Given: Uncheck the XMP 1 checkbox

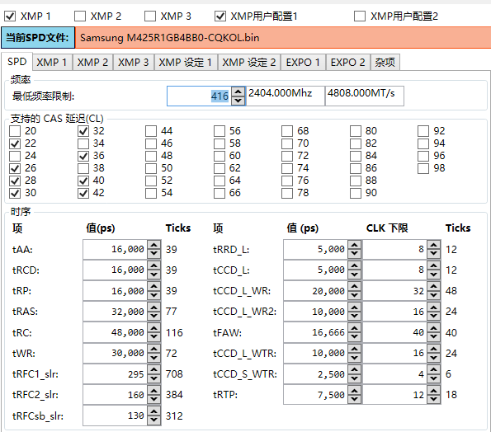Looking at the screenshot, I should (10, 16).
